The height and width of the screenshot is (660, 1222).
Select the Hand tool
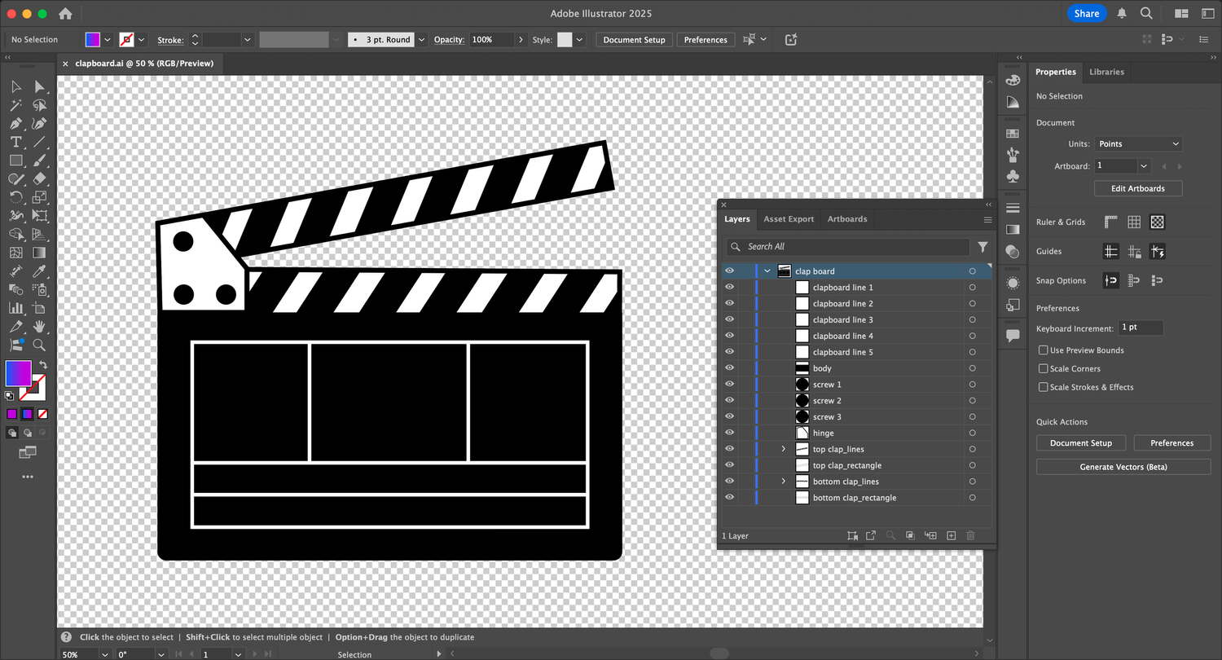[39, 327]
